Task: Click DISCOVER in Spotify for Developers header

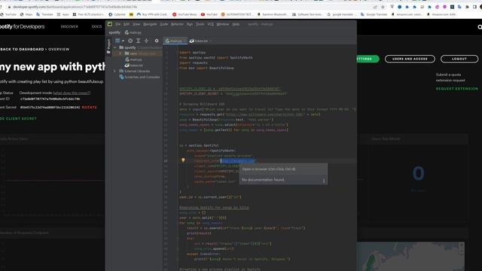Action: (69, 27)
